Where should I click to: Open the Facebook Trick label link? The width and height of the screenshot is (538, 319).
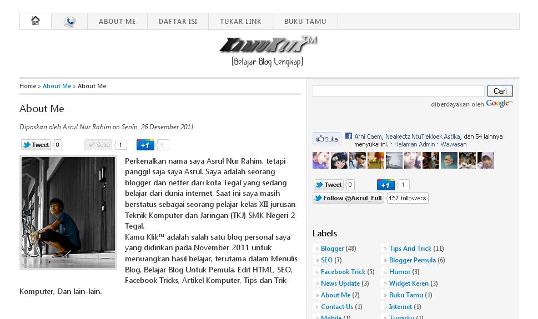[343, 272]
